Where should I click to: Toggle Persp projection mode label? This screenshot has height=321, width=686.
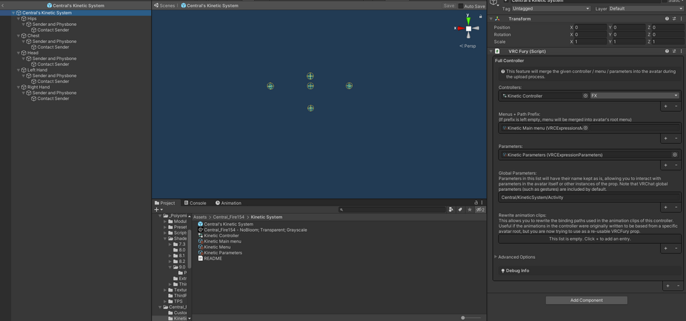[x=468, y=46]
